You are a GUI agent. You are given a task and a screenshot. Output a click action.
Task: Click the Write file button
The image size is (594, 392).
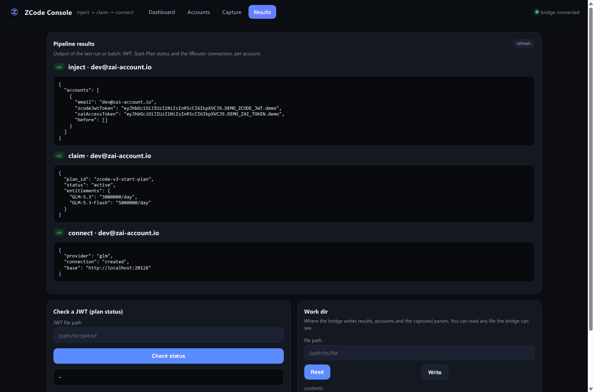pos(435,372)
